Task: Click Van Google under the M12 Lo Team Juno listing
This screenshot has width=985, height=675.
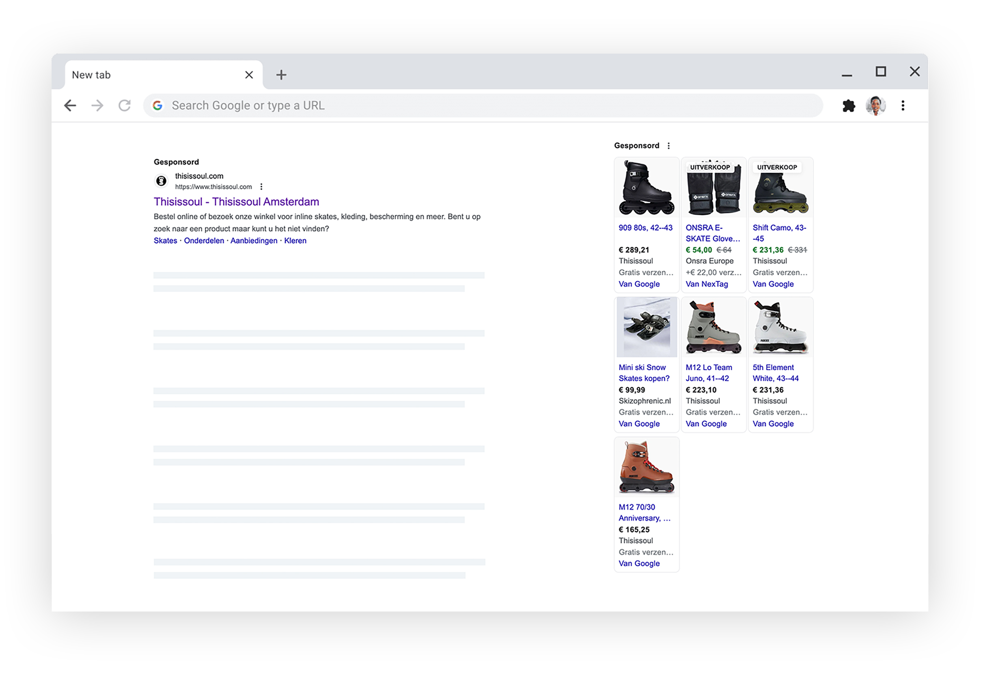Action: pyautogui.click(x=706, y=424)
